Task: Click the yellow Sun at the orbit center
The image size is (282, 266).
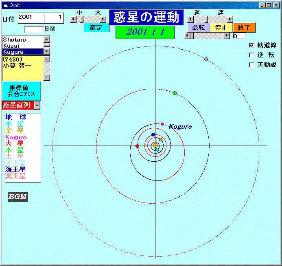Action: pyautogui.click(x=155, y=145)
